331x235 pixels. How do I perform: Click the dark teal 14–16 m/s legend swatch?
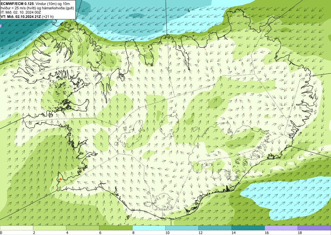[x=248, y=228]
